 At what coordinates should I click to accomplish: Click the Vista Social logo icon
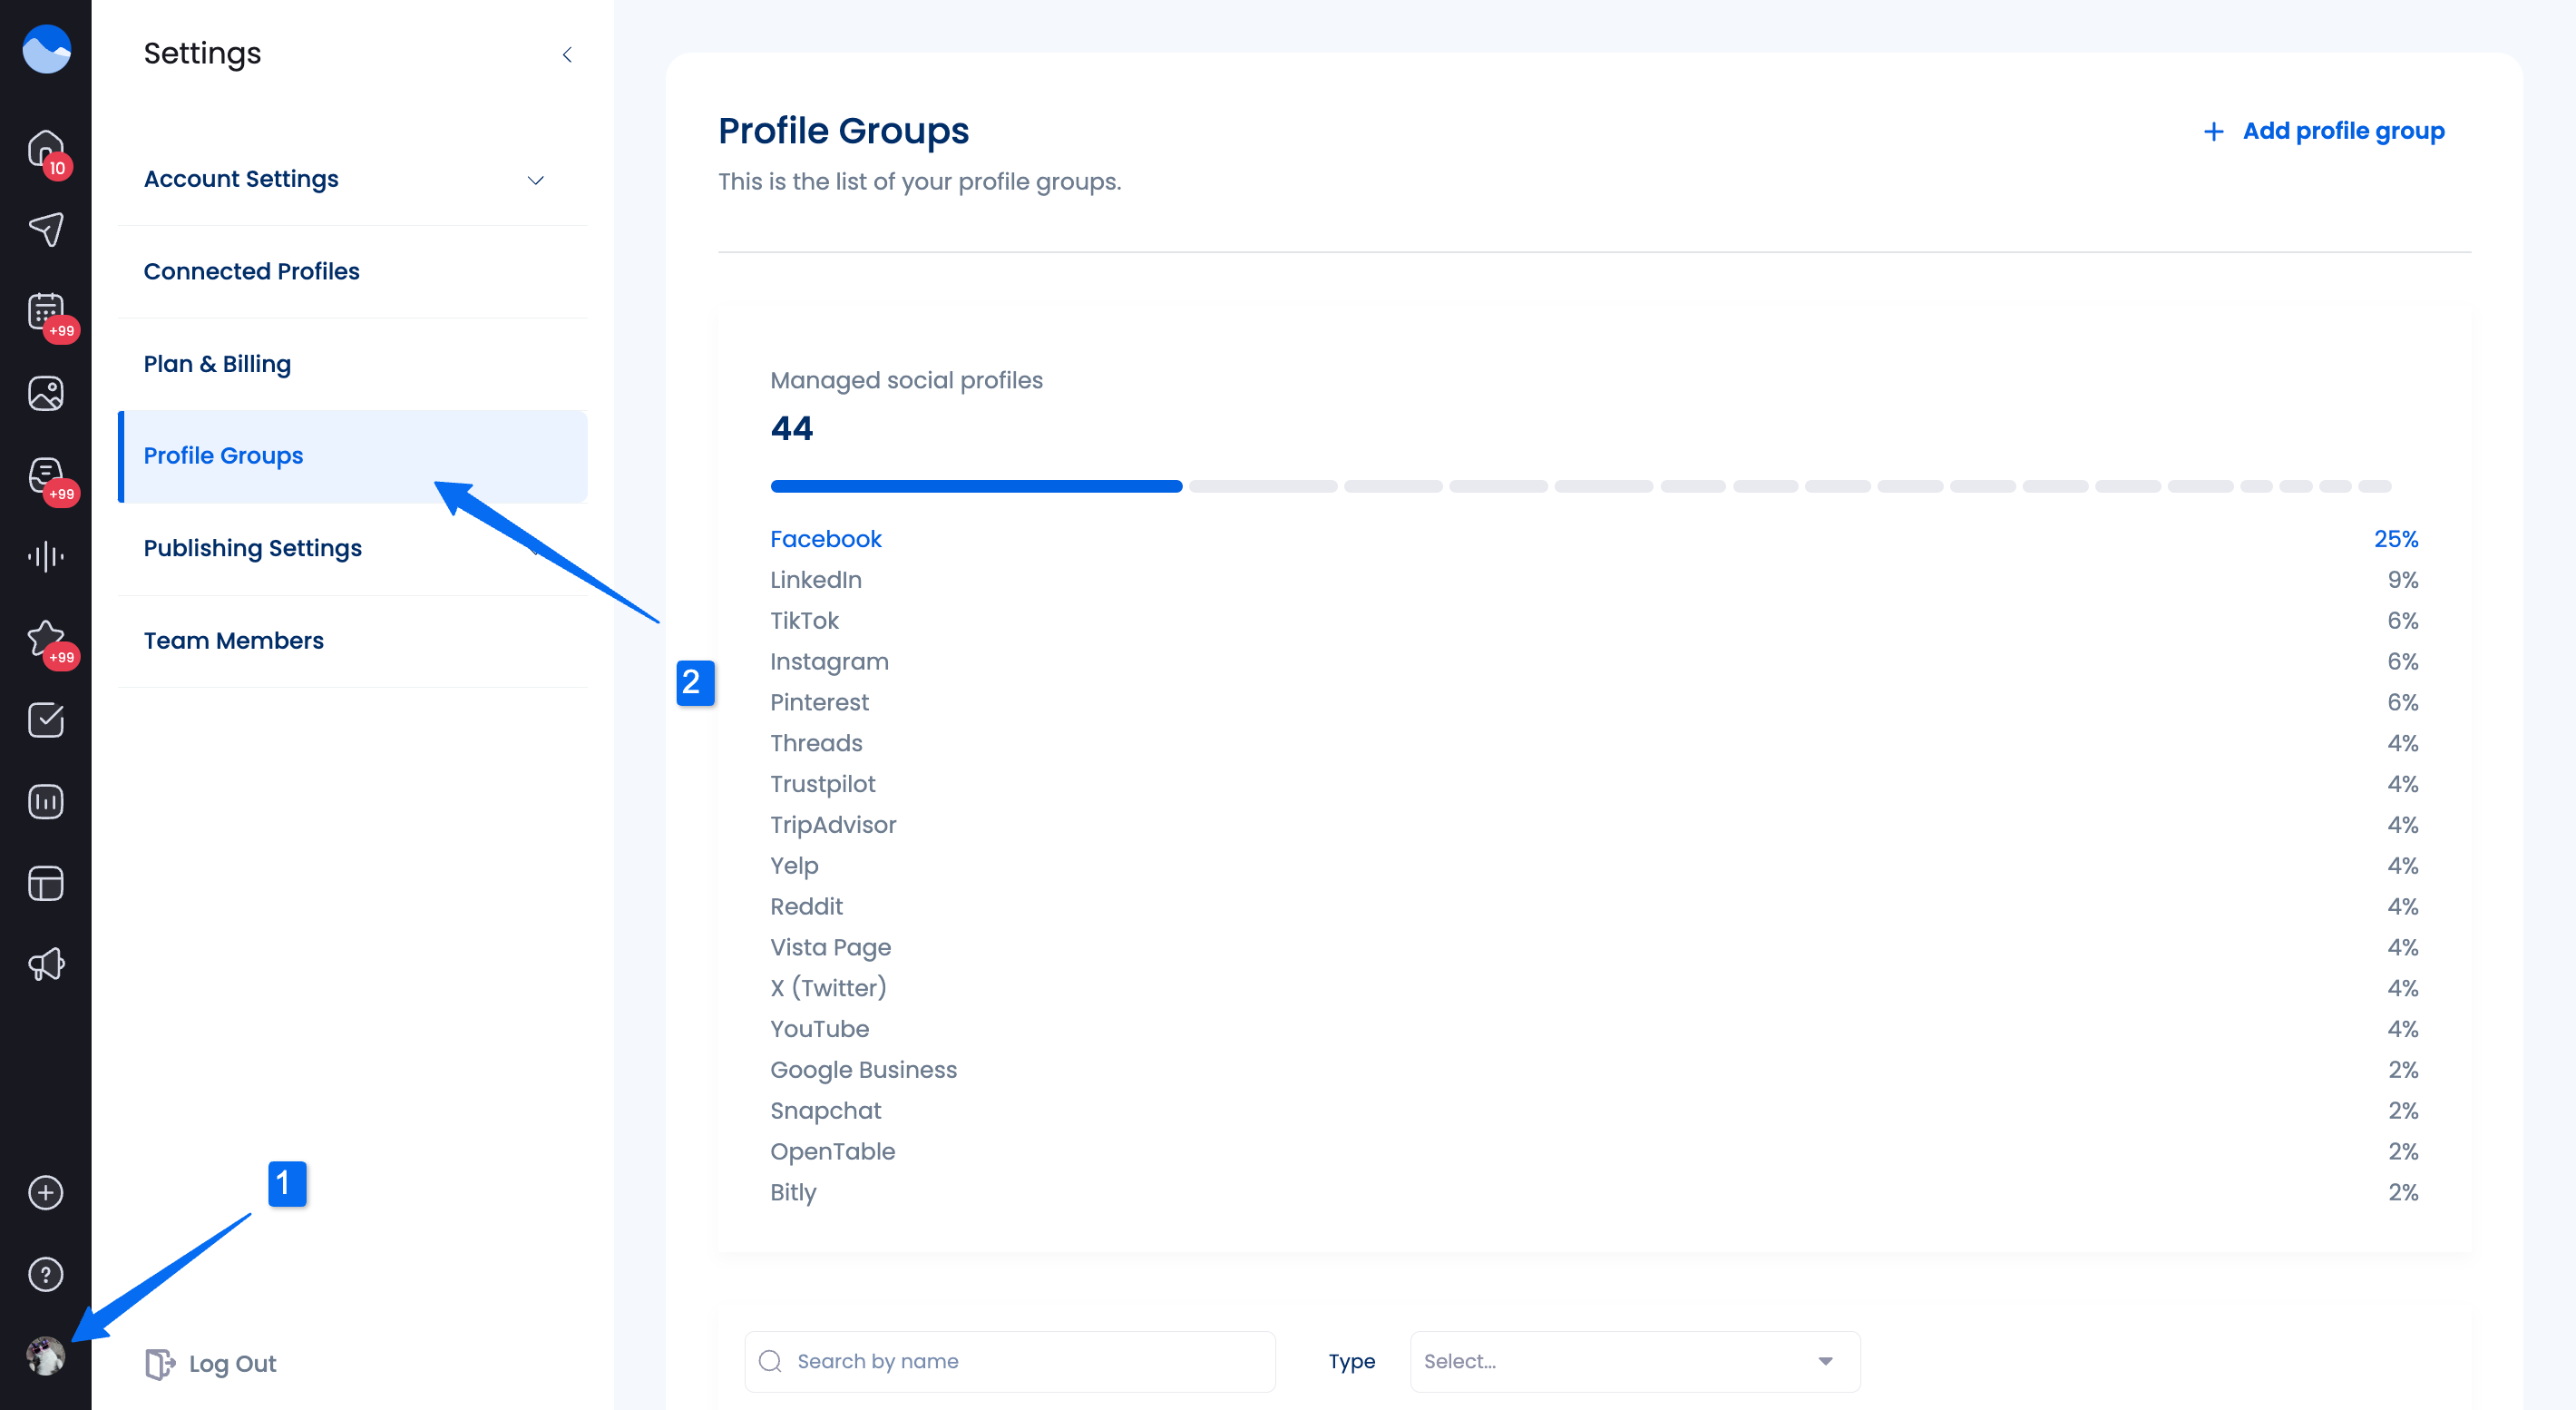click(46, 49)
